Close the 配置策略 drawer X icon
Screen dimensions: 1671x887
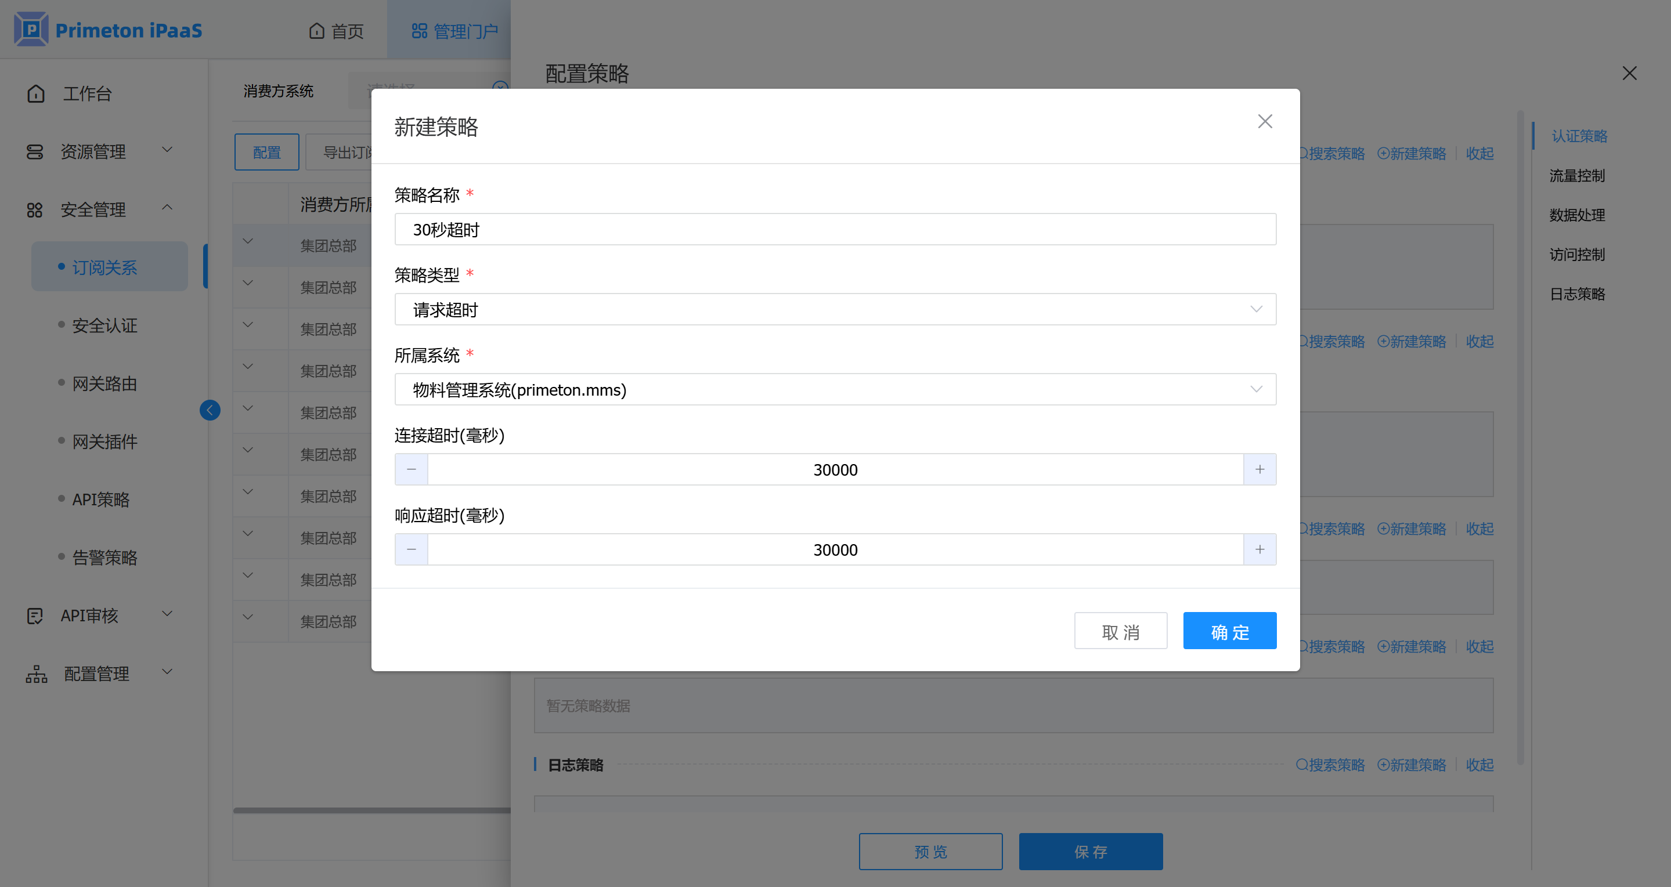(1629, 73)
